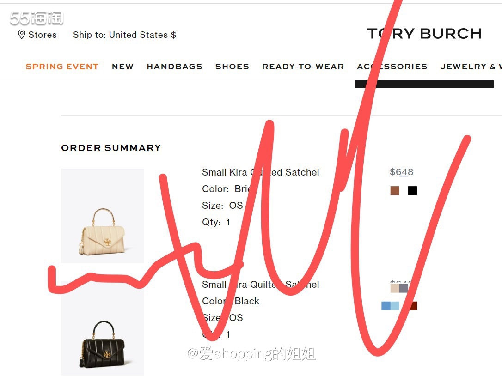Go to the Handbags category
This screenshot has width=502, height=376.
[x=174, y=66]
